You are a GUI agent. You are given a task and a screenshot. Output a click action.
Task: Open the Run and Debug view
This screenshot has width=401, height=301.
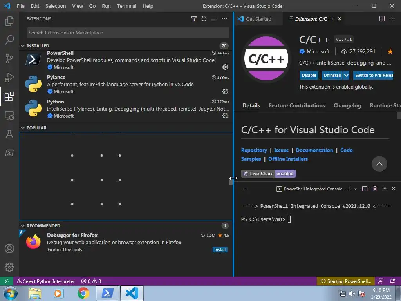9,78
